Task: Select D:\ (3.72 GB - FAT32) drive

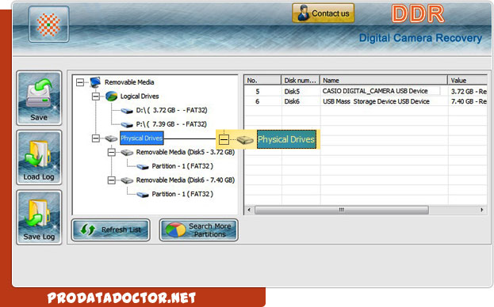Action: pyautogui.click(x=172, y=110)
